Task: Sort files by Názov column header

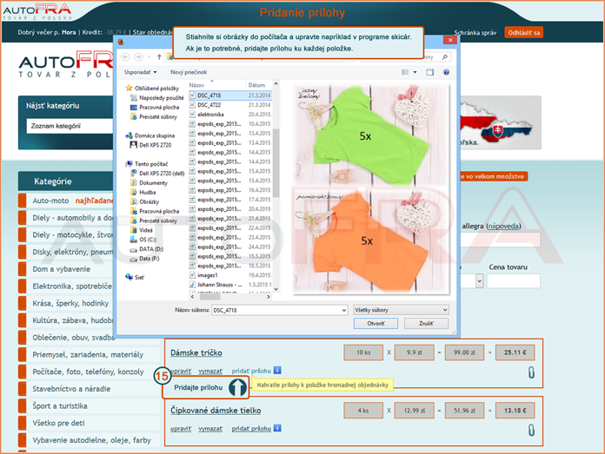Action: pos(196,85)
